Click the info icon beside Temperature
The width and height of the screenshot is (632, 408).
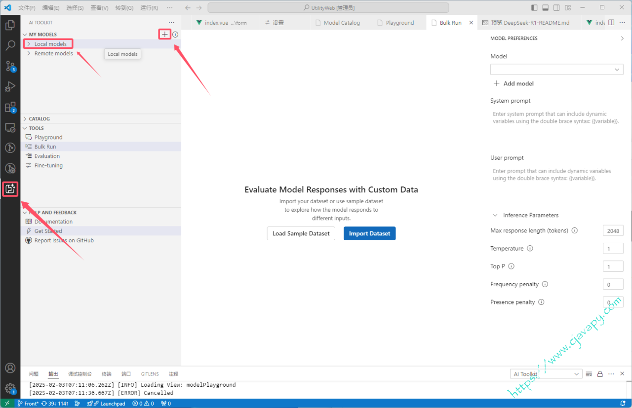pos(530,249)
